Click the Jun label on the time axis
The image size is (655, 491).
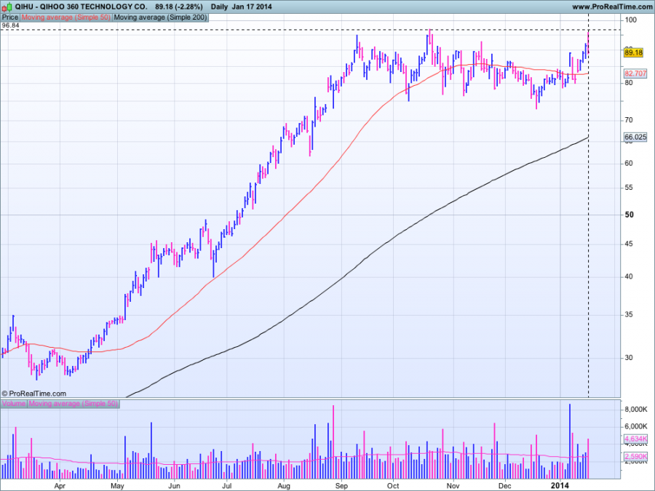pos(174,486)
